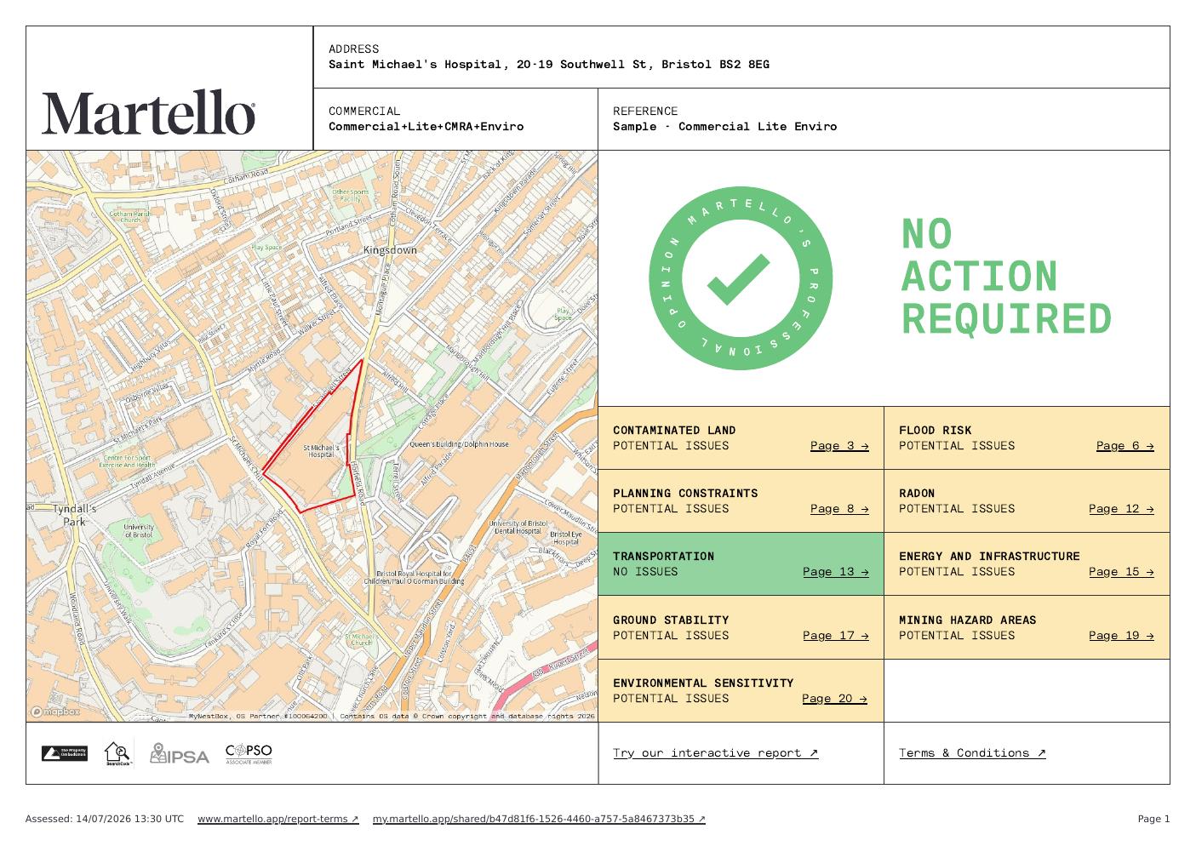Open Flood Risk Page 6 link
This screenshot has width=1196, height=846.
point(1124,445)
